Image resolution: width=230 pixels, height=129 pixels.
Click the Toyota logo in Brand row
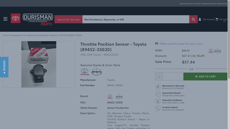110,97
